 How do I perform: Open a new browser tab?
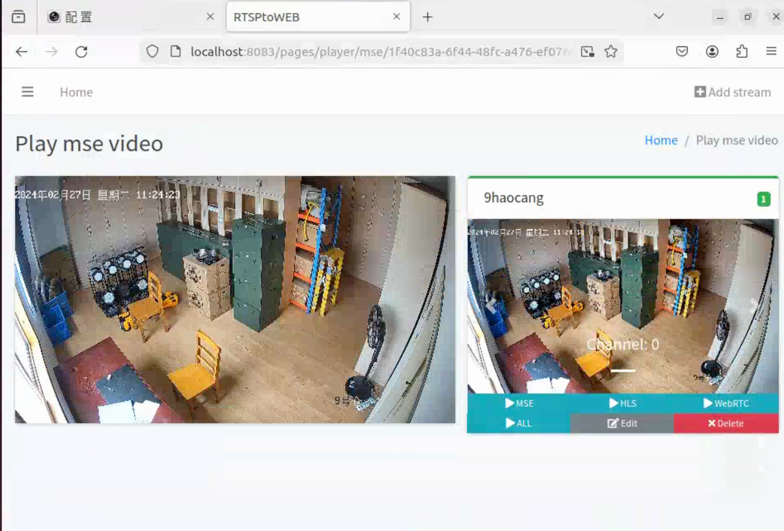click(427, 17)
